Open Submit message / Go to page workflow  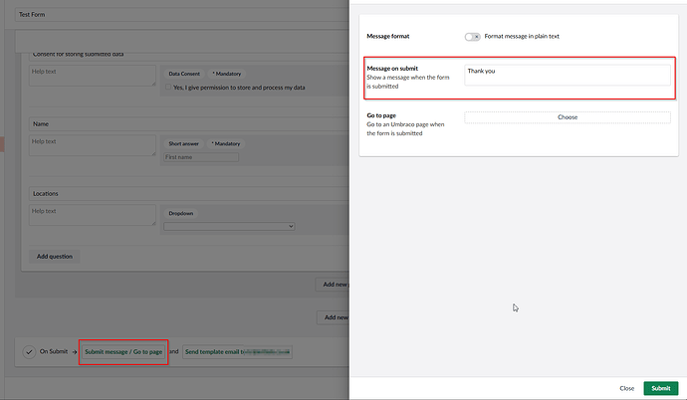click(123, 352)
